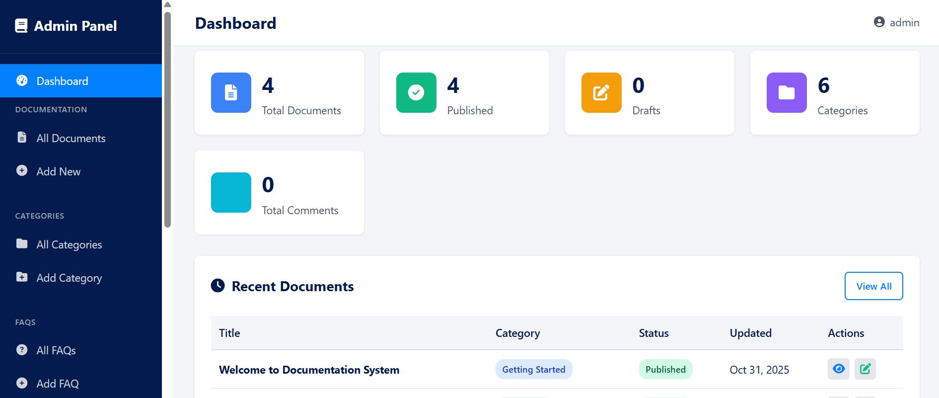Edit the Welcome to Documentation System document
939x398 pixels.
click(865, 369)
